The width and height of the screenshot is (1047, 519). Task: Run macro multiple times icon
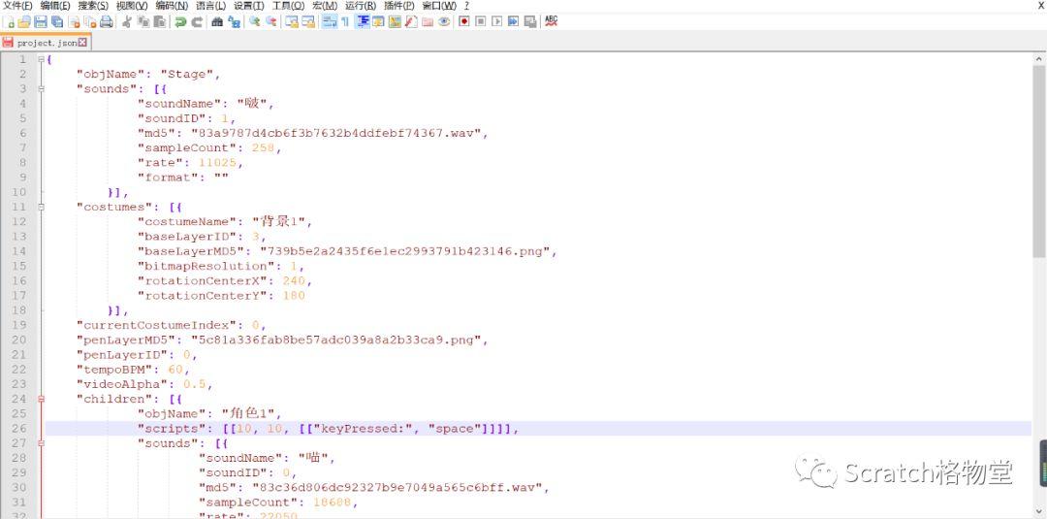513,21
